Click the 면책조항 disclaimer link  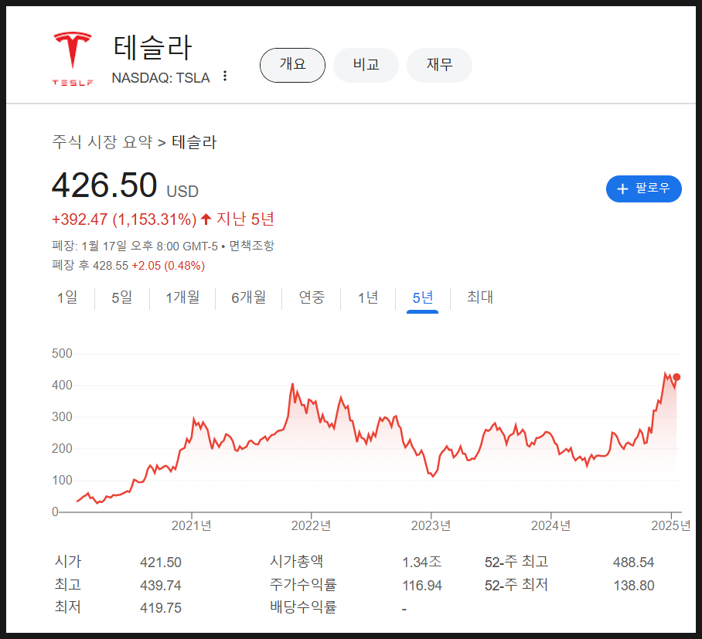(x=251, y=246)
